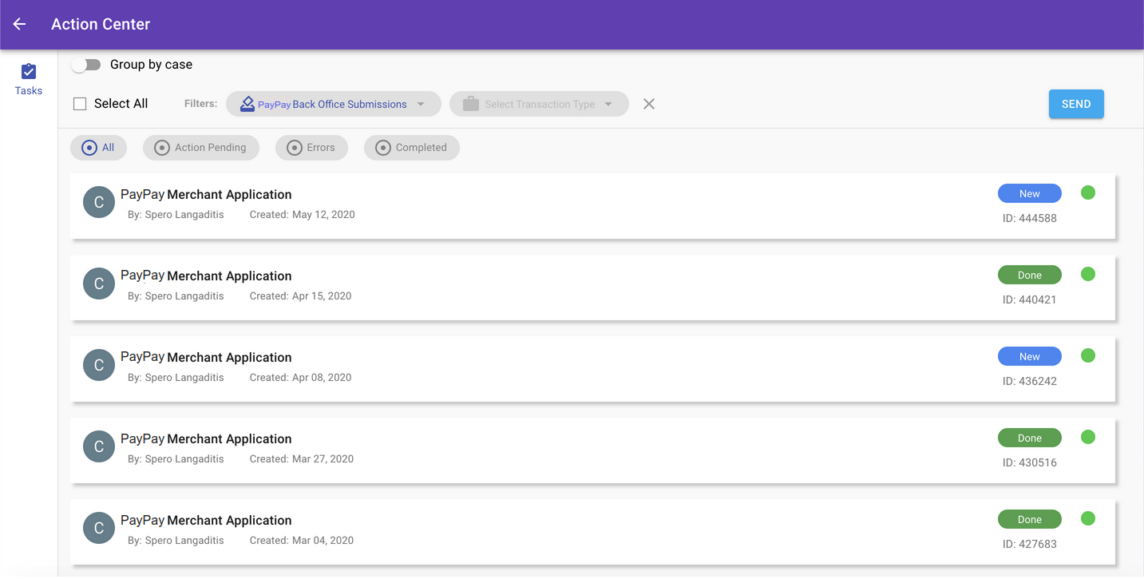Click "By: Spero Langaditis" in ID 444588 row
The height and width of the screenshot is (579, 1144).
pos(176,215)
